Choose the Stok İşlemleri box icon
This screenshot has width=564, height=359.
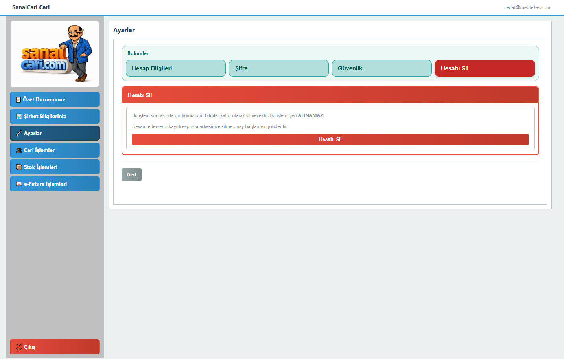(18, 167)
